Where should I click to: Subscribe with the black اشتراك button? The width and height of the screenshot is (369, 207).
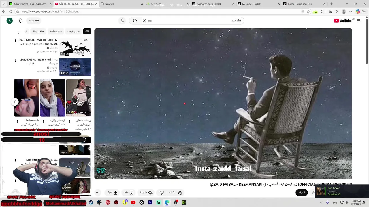[302, 192]
